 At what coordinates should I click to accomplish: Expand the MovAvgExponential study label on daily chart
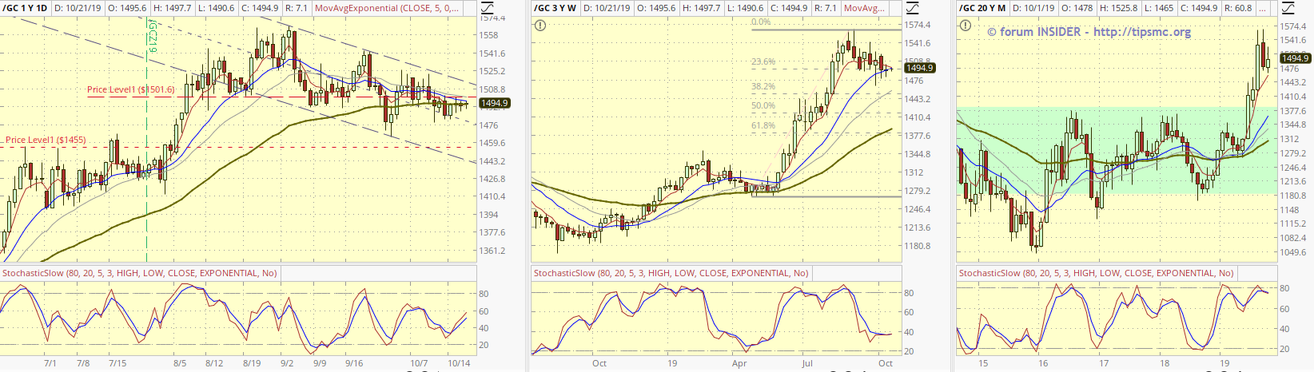pyautogui.click(x=386, y=8)
